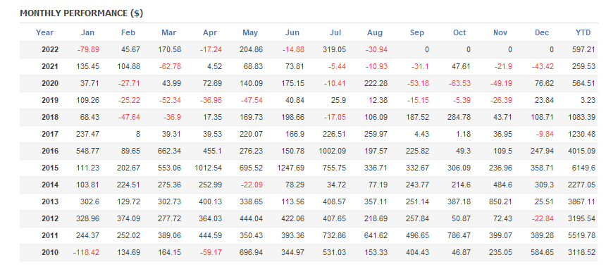Click the 2022 row year label
Image resolution: width=606 pixels, height=267 pixels.
click(x=50, y=50)
